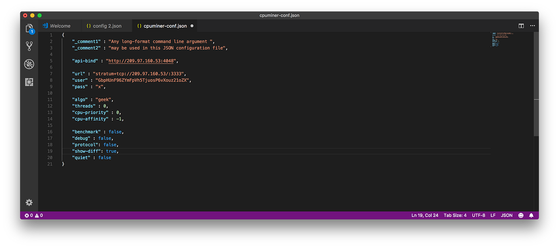Open the Debug panel

[29, 64]
